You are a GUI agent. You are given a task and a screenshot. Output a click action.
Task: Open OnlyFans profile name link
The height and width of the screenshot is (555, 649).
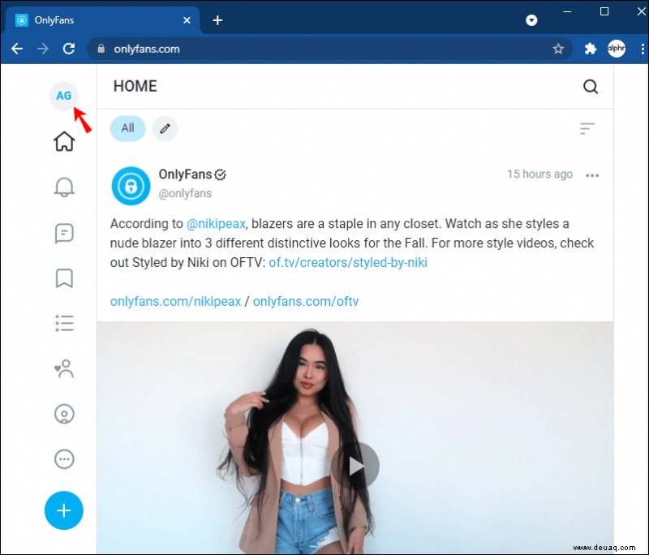185,174
